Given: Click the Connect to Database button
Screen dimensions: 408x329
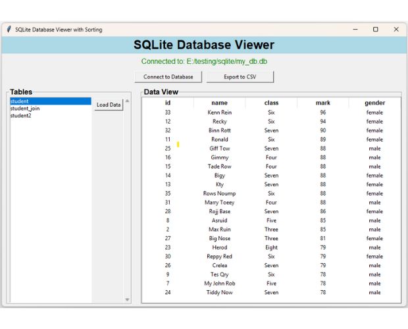Looking at the screenshot, I should (x=168, y=77).
